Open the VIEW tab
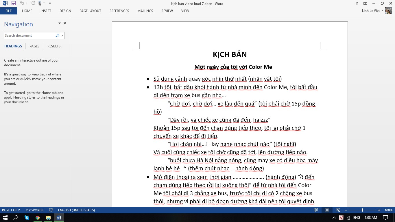395x222 pixels. tap(185, 11)
